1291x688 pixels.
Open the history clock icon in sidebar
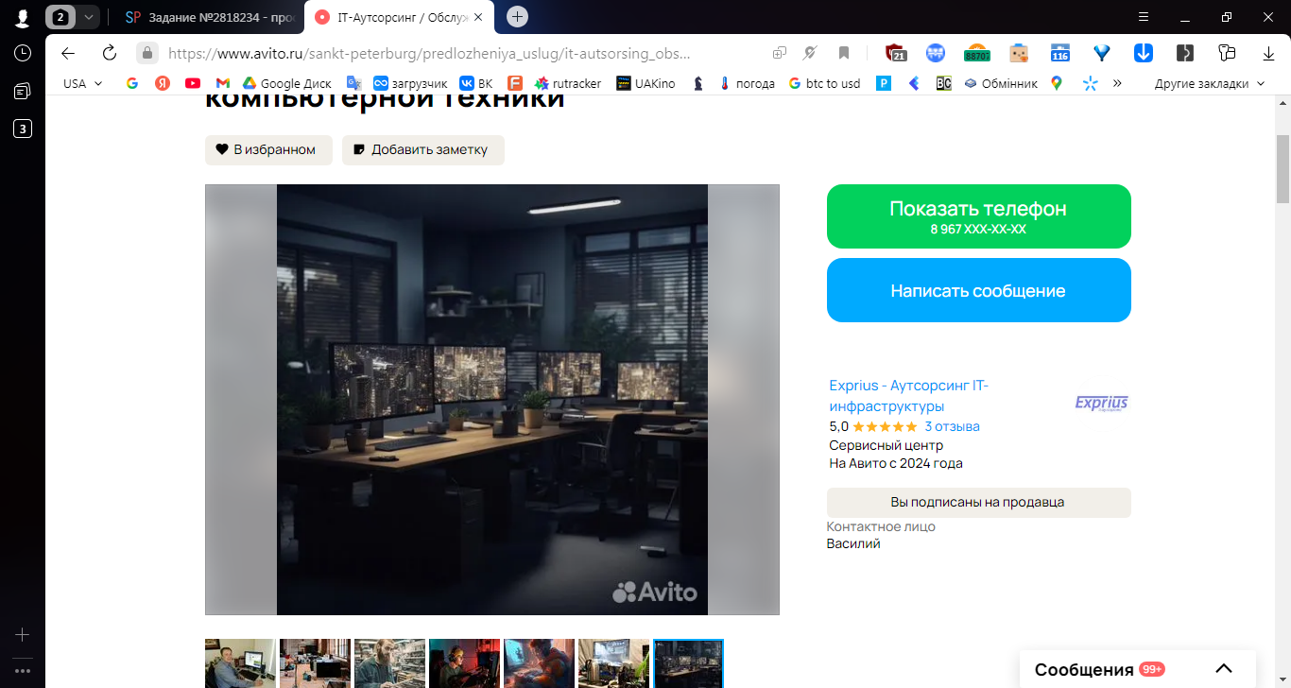pyautogui.click(x=23, y=53)
